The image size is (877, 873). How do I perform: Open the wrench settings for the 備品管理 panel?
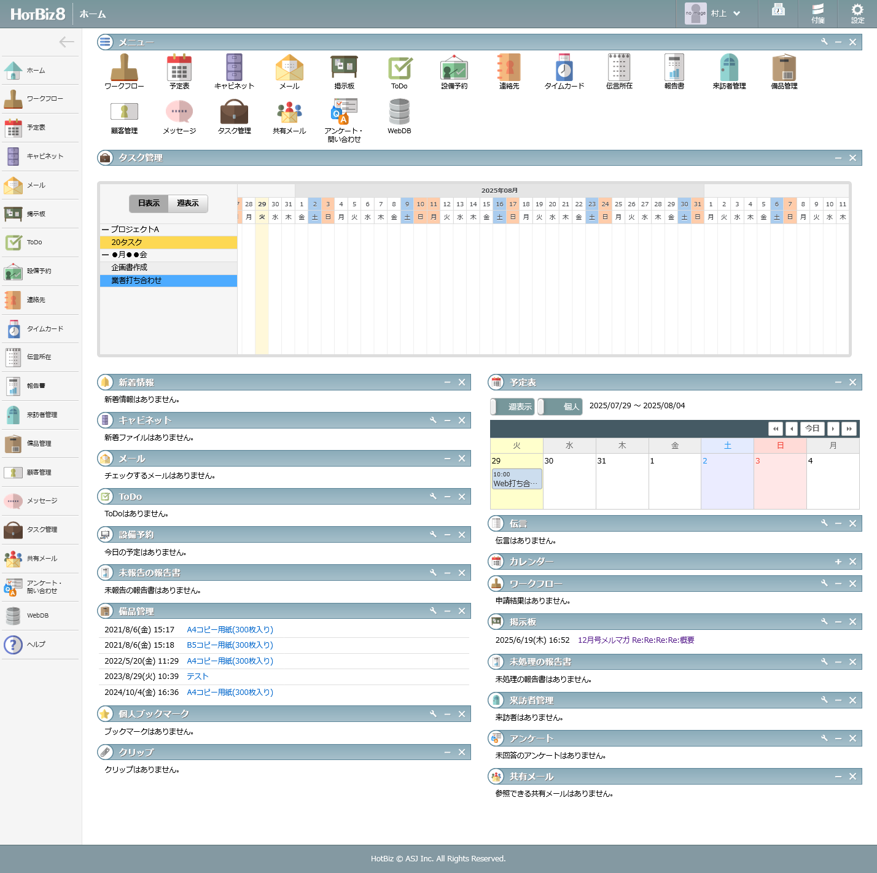433,611
